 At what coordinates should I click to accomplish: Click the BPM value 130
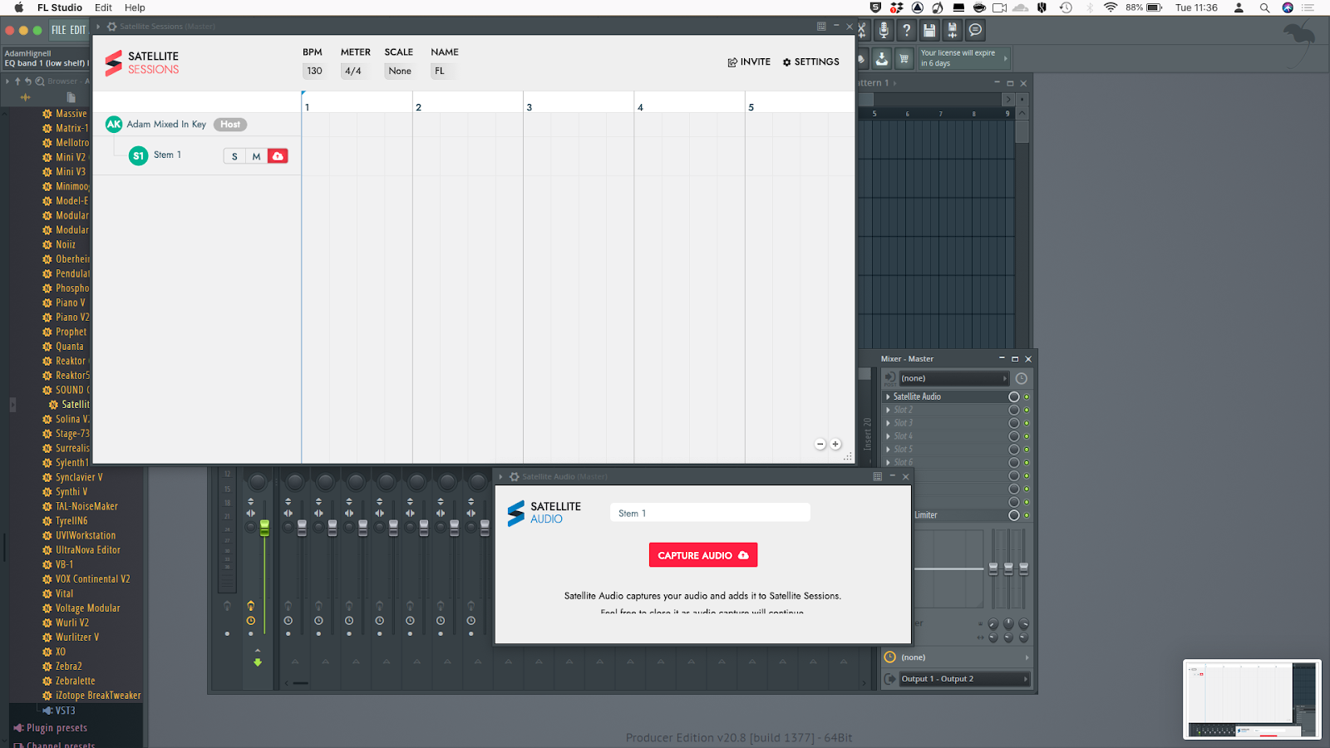pos(314,71)
